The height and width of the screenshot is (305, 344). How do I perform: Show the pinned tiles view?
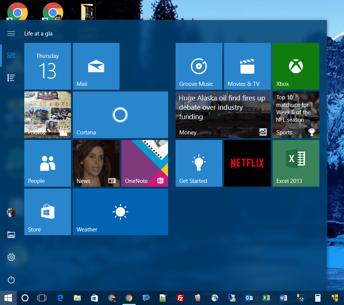point(11,56)
